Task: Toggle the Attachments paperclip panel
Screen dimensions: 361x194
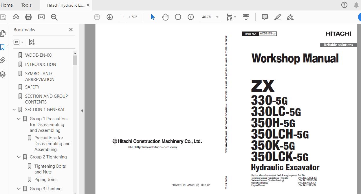Action: point(3,60)
